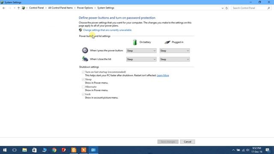
Task: Select System Settings breadcrumb
Action: [x=106, y=8]
